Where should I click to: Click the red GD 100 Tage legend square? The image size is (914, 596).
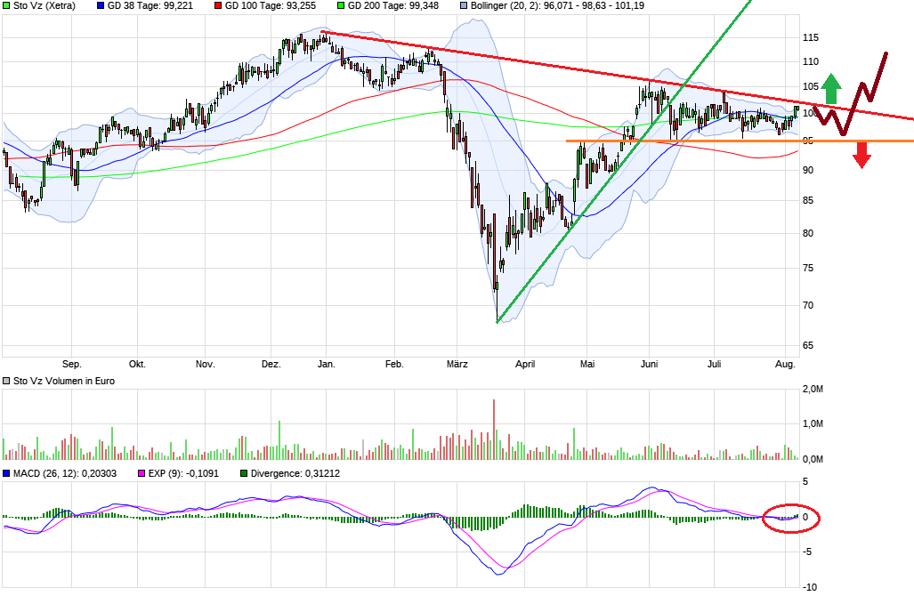point(218,6)
